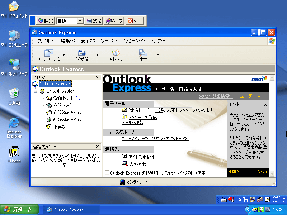Open the メールの作成 dropdown arrow
The height and width of the screenshot is (215, 287).
tap(64, 55)
